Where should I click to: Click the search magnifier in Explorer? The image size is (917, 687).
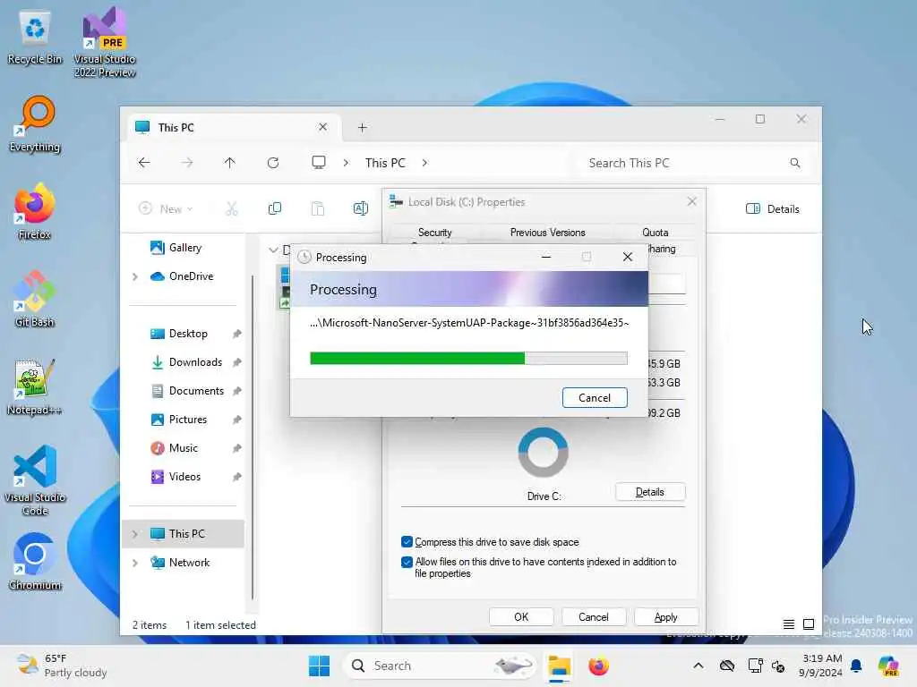(x=795, y=163)
